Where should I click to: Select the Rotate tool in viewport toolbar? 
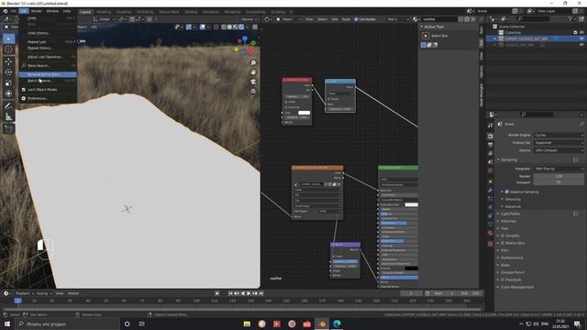click(8, 71)
